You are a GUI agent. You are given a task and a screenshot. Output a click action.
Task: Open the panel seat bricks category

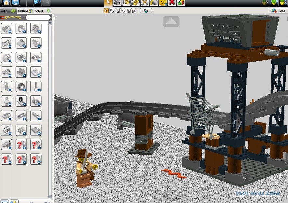coord(21,72)
